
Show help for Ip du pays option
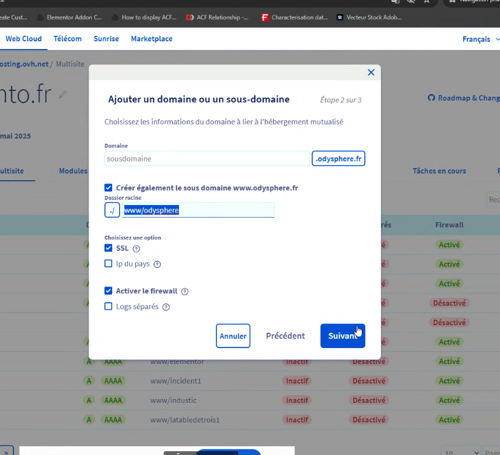[x=157, y=265]
